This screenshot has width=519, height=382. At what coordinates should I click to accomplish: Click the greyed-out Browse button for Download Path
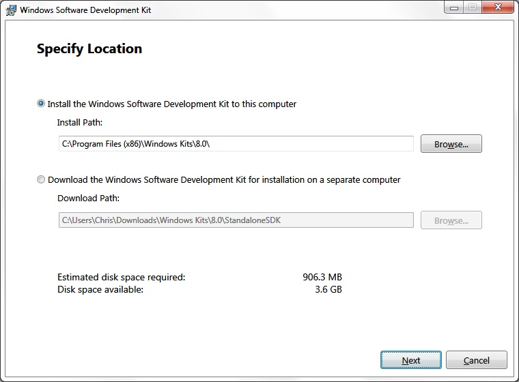point(451,220)
